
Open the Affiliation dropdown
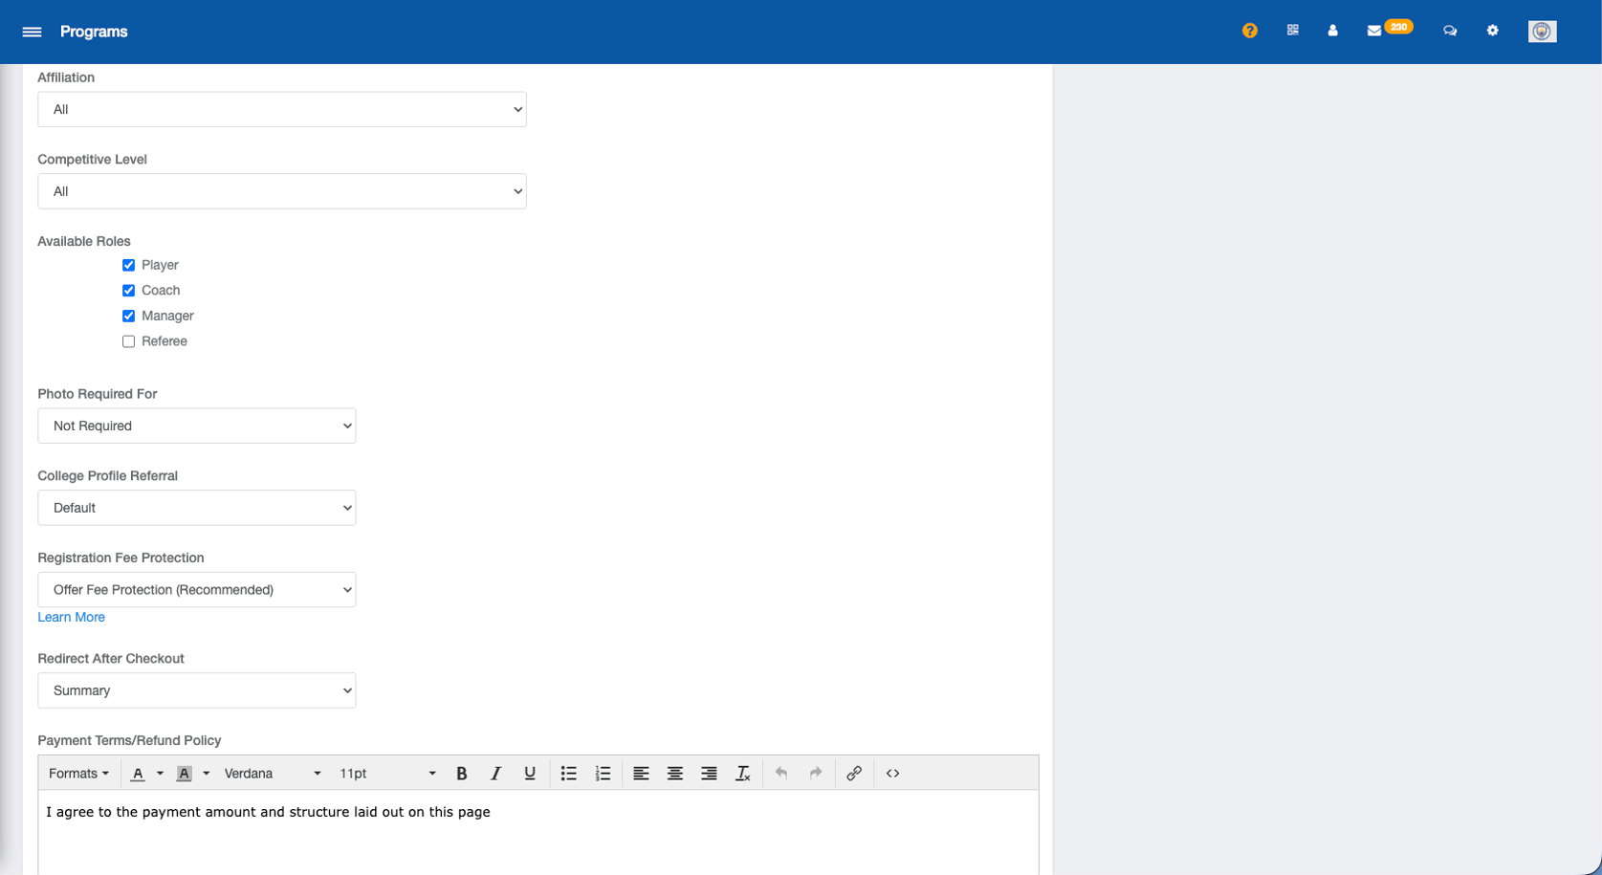click(x=282, y=110)
